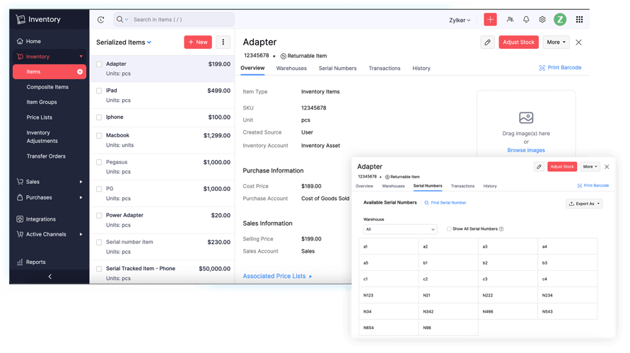This screenshot has height=353, width=630.
Task: Click Find Serial Number link
Action: [445, 202]
